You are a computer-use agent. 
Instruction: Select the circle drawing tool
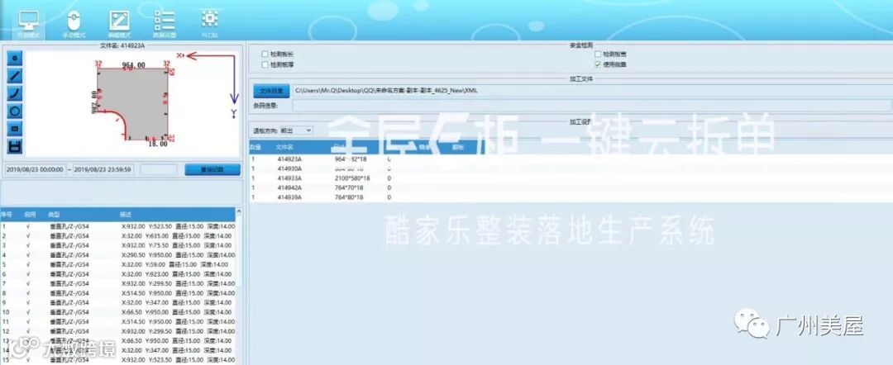pyautogui.click(x=15, y=111)
